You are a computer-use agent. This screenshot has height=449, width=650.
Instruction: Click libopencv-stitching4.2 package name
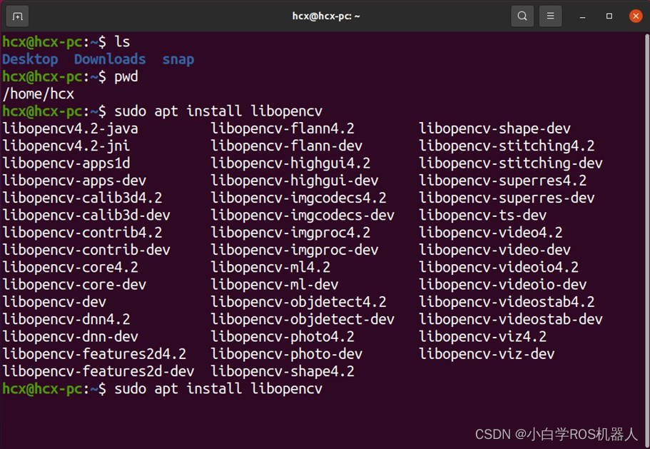pyautogui.click(x=507, y=146)
